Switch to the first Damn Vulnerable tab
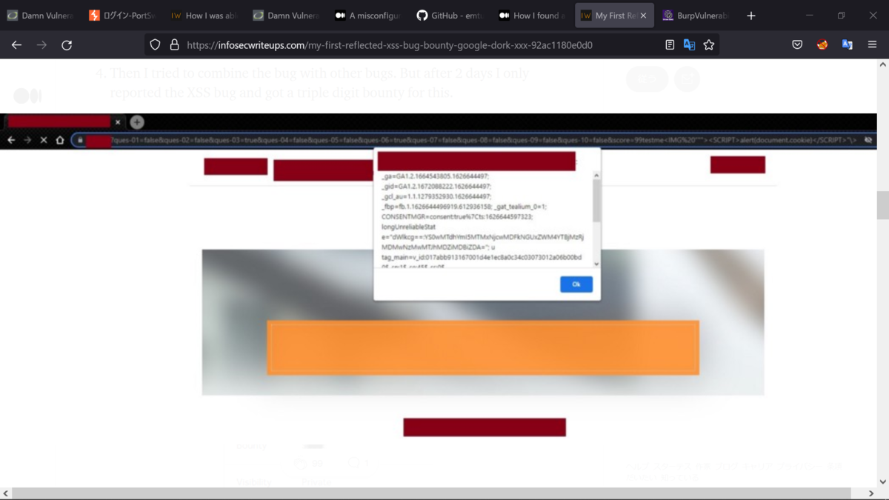 [x=40, y=16]
